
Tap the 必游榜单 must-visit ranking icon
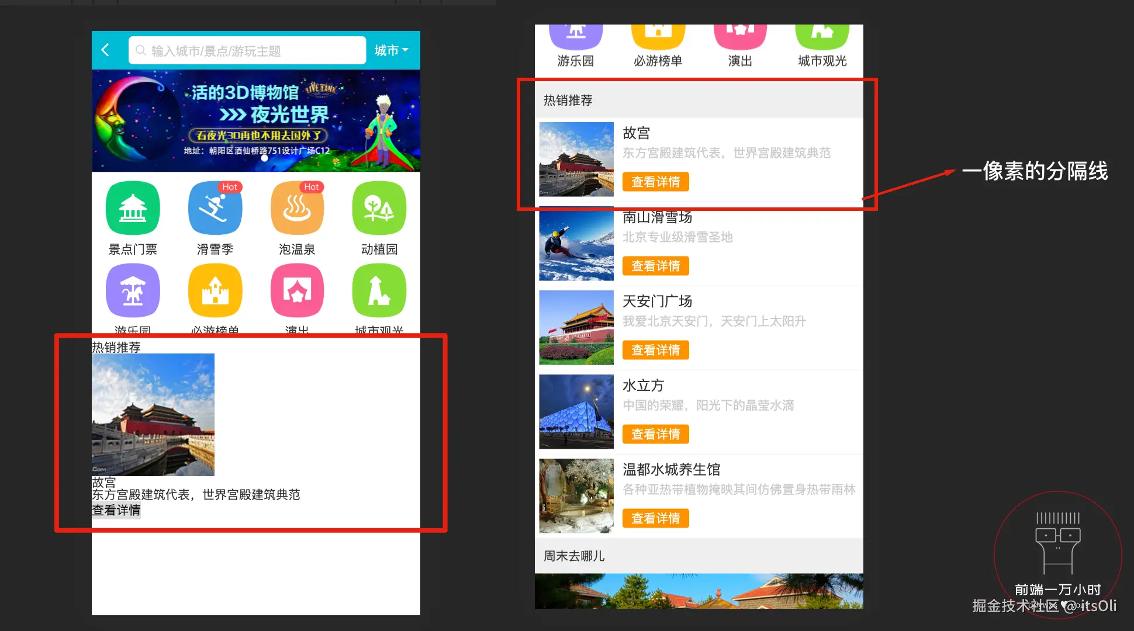(x=215, y=290)
